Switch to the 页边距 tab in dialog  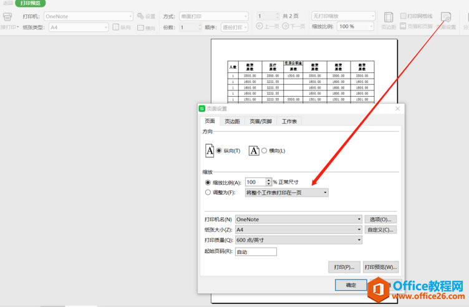pos(233,121)
